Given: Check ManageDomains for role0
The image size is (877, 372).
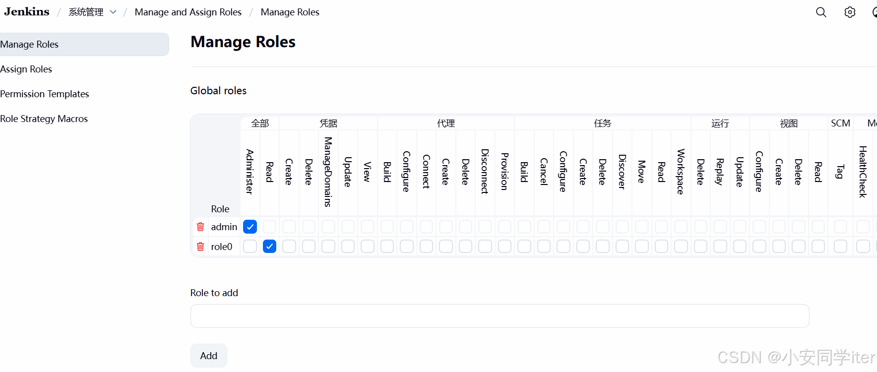Looking at the screenshot, I should [x=328, y=247].
